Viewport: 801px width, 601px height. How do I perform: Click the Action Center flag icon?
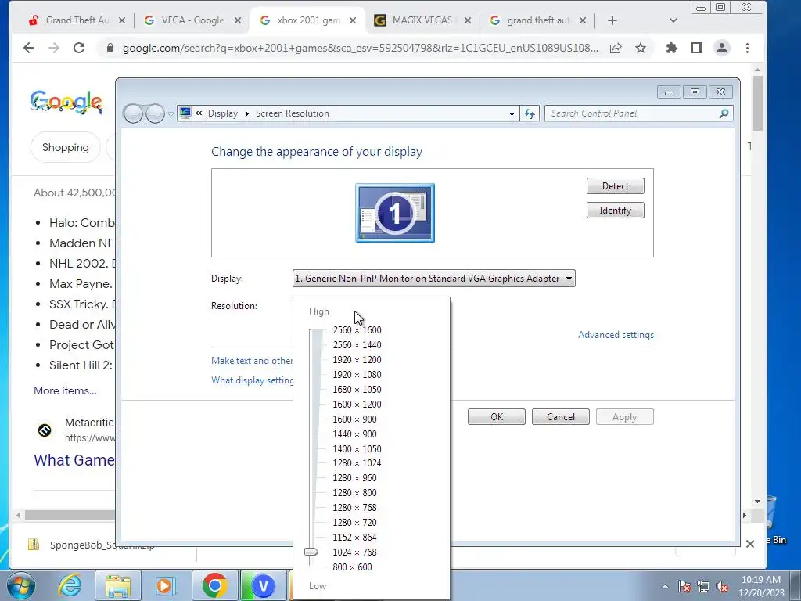(x=684, y=586)
